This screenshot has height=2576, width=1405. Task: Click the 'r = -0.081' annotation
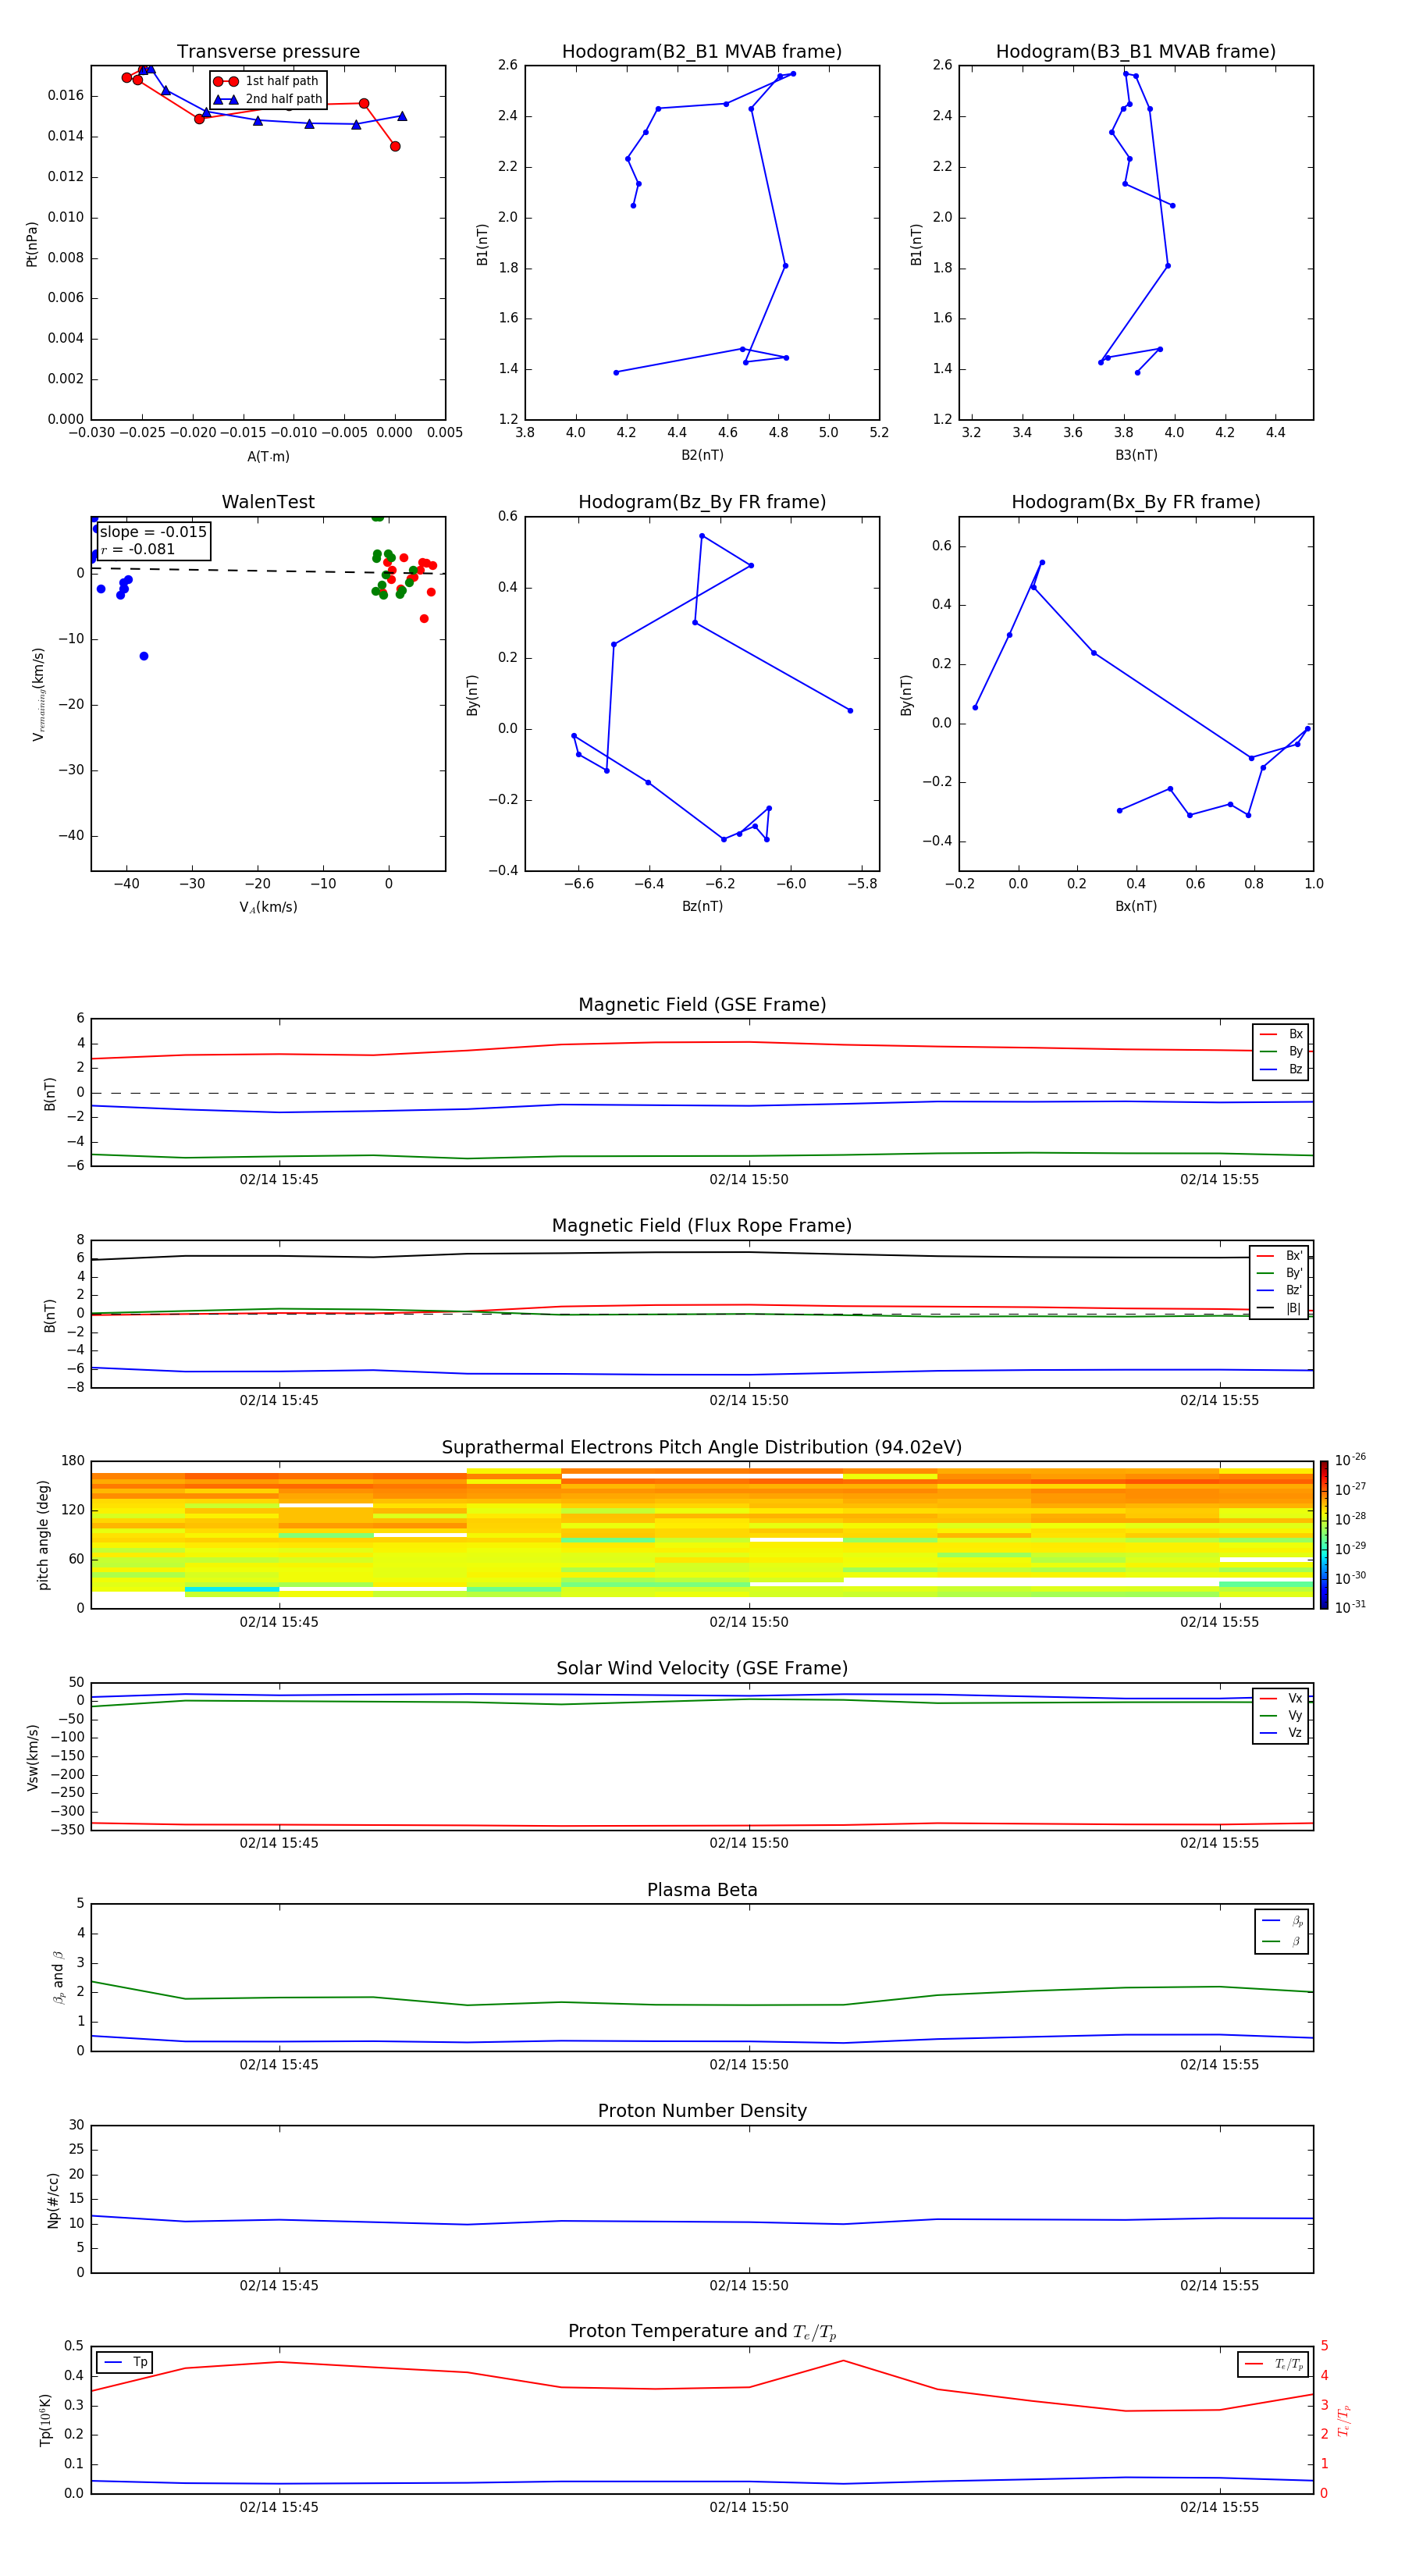pyautogui.click(x=138, y=549)
